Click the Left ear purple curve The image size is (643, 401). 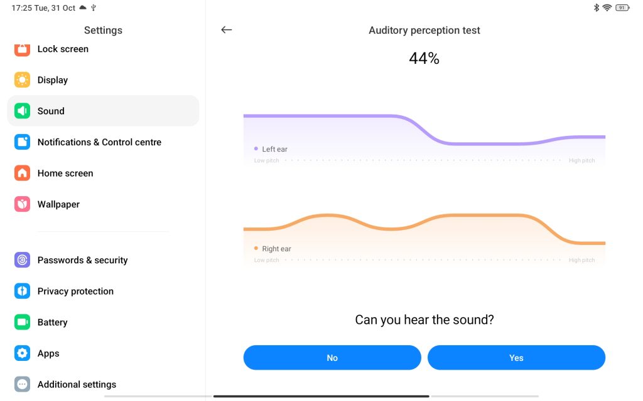coord(327,116)
